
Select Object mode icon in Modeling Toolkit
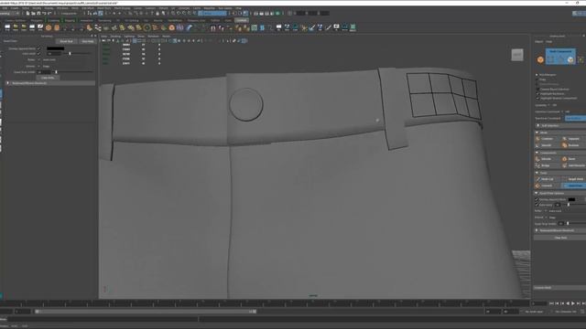(x=540, y=59)
